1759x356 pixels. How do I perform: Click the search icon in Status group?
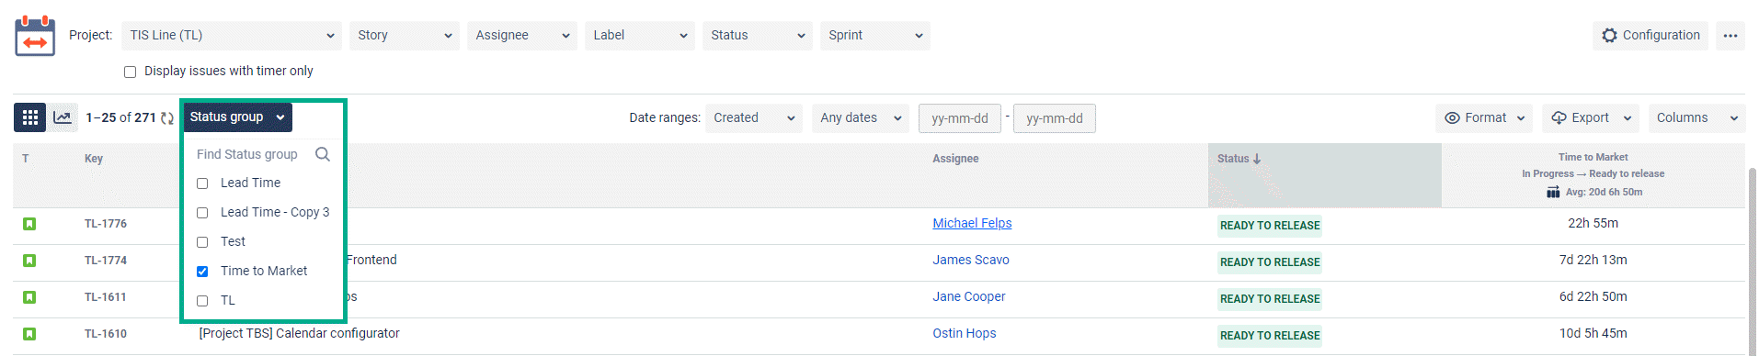(x=323, y=154)
